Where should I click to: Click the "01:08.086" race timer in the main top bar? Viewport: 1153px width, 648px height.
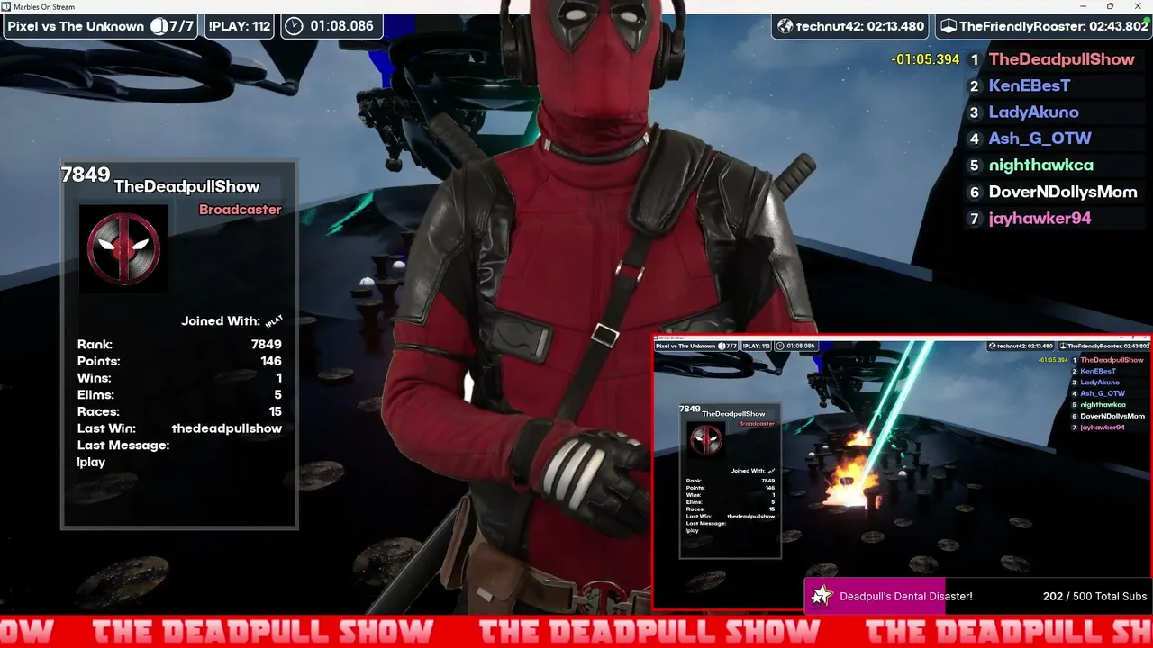click(x=341, y=26)
